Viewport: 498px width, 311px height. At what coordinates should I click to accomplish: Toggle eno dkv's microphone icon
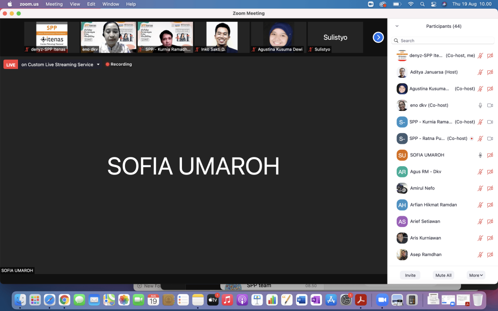coord(480,105)
